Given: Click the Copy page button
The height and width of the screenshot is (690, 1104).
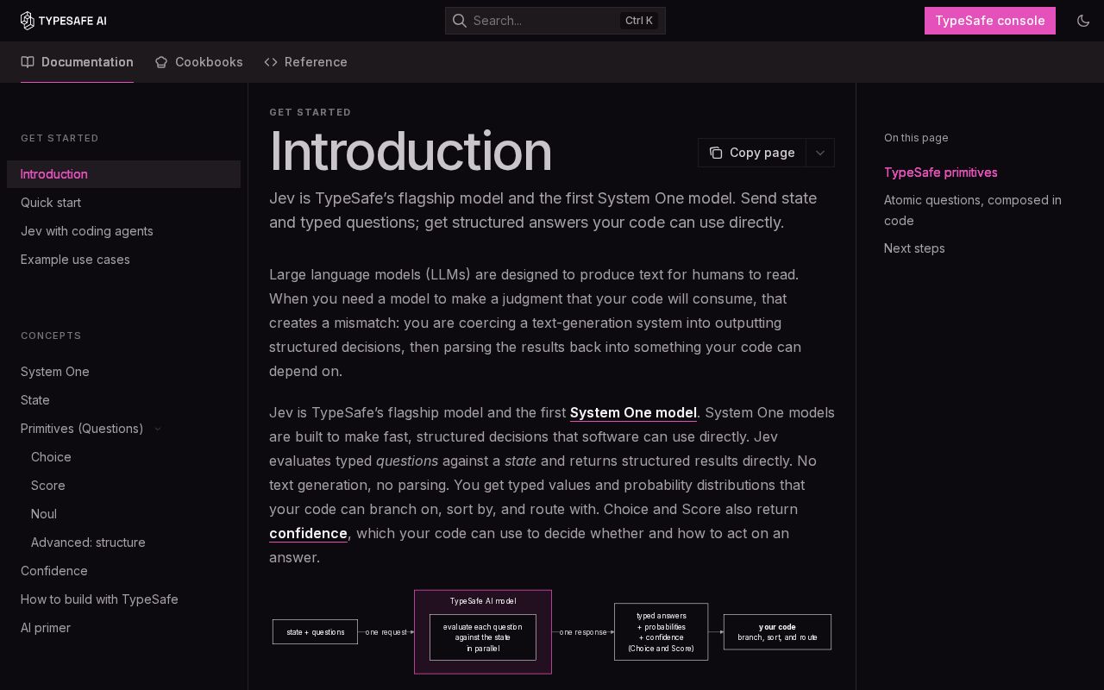Looking at the screenshot, I should 752,153.
